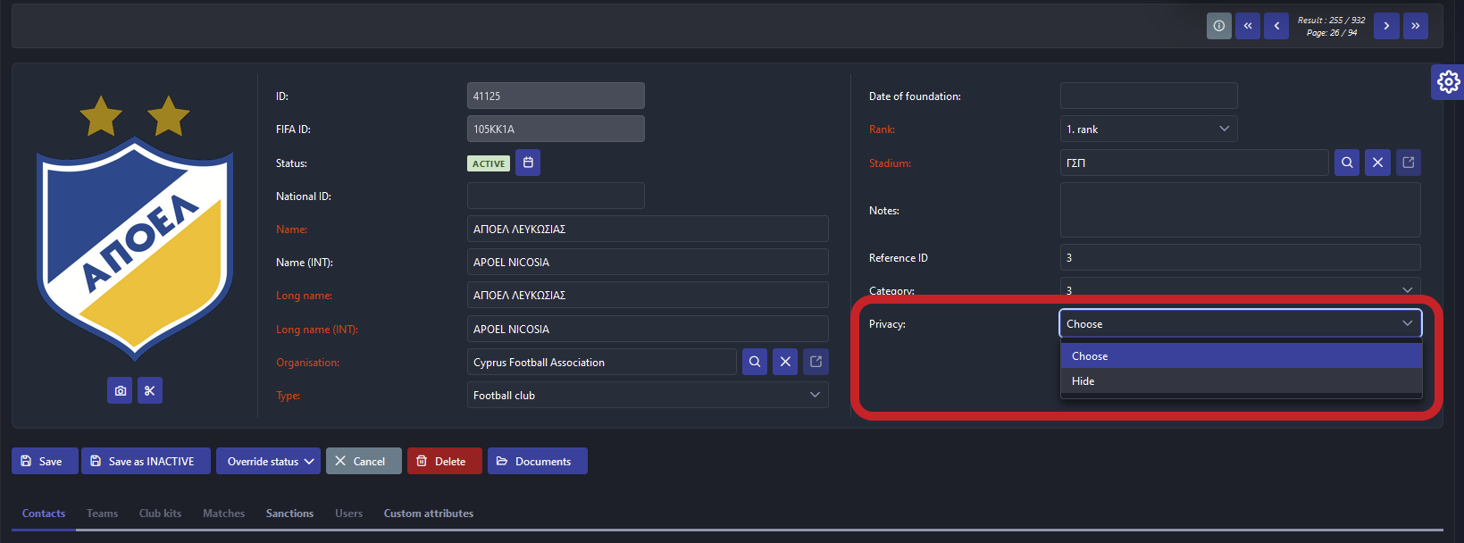Viewport: 1464px width, 543px height.
Task: Clear the Stadium field with X icon
Action: [x=1377, y=163]
